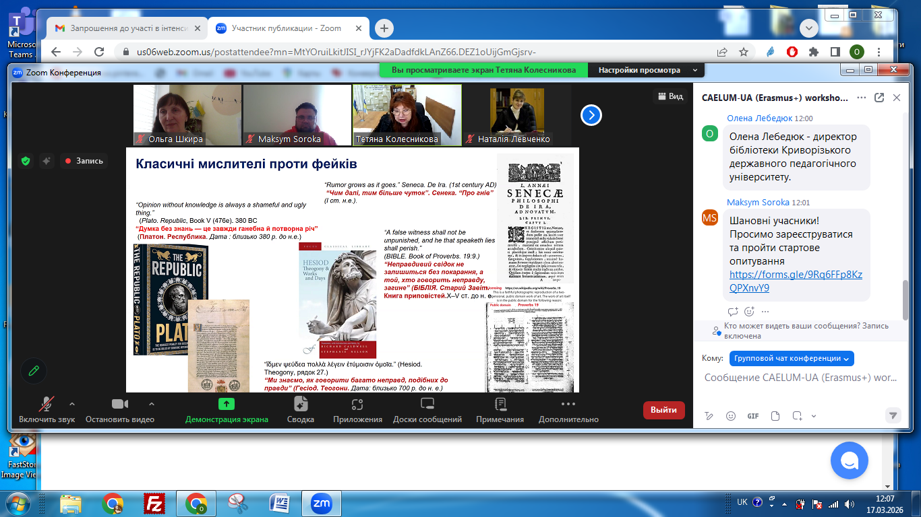Switch to the Gmail Запрошення browser tab
Image resolution: width=921 pixels, height=517 pixels.
pyautogui.click(x=125, y=28)
